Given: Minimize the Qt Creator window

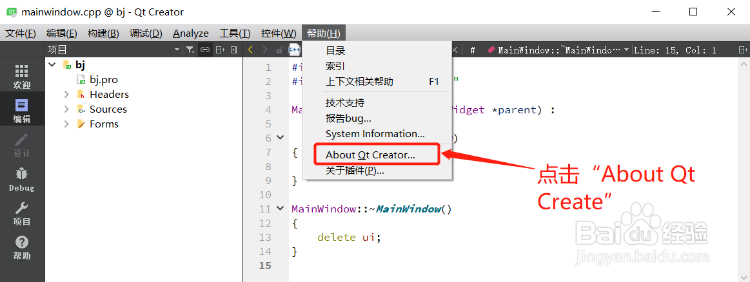Looking at the screenshot, I should (655, 12).
